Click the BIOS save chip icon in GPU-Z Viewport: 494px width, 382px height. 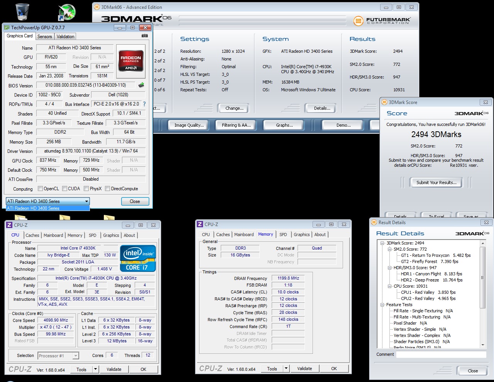[141, 85]
